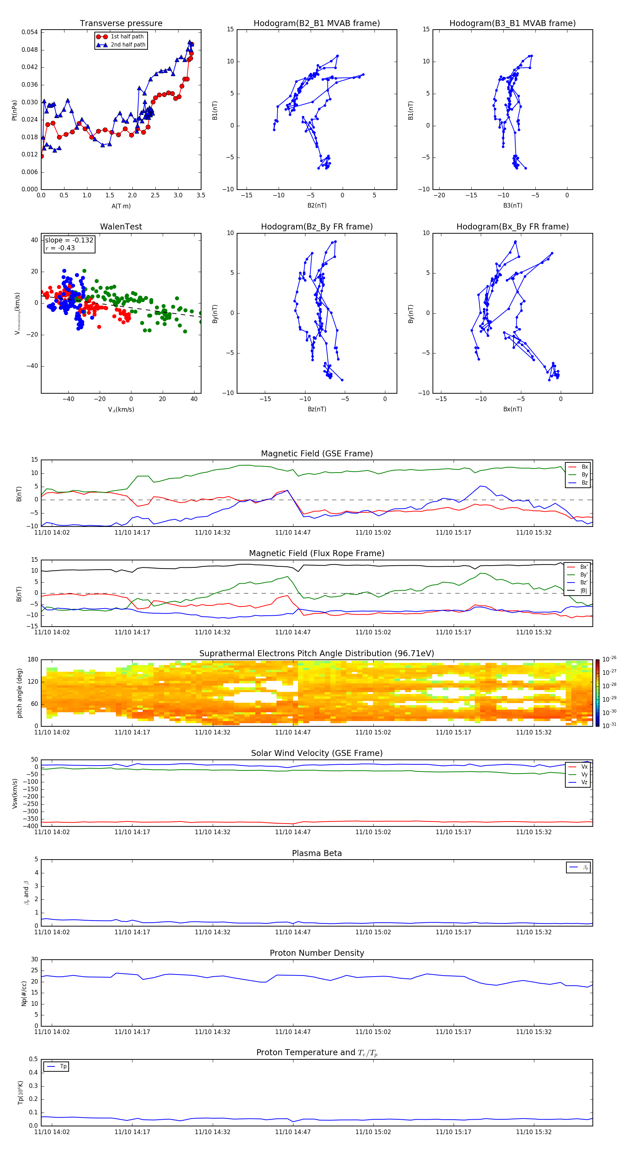Viewport: 634px width, 1163px height.
Task: Select Bz in the GSE field legend
Action: [x=578, y=482]
